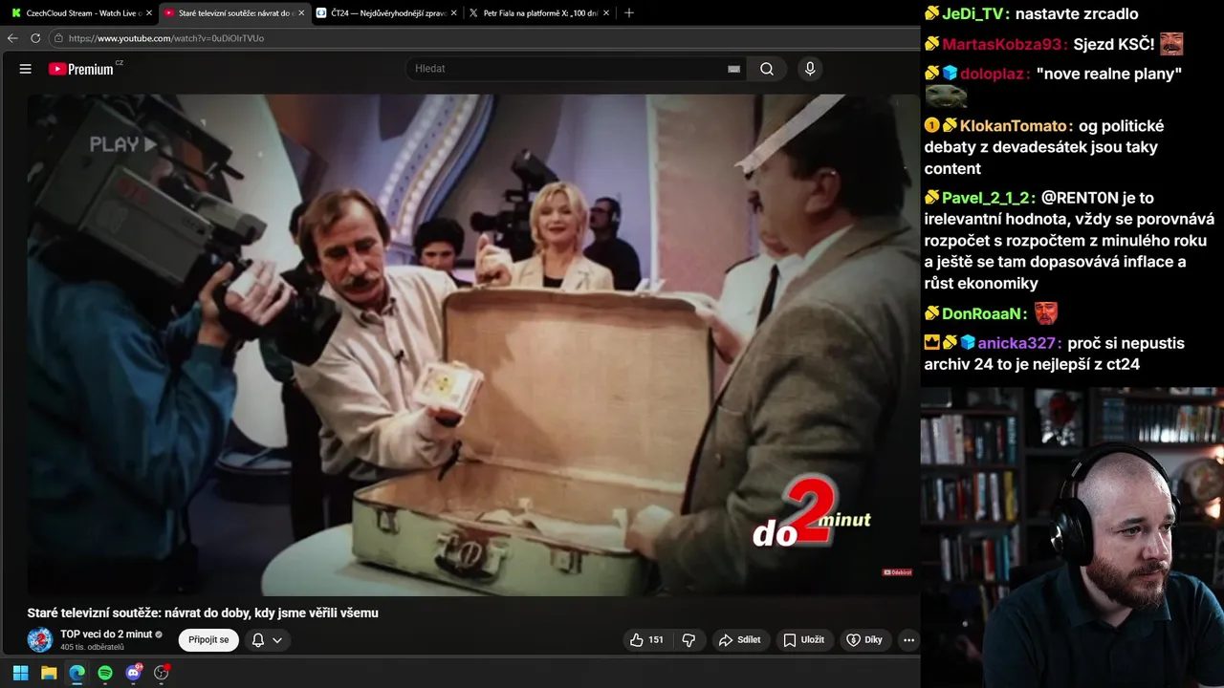The image size is (1224, 688).
Task: Close the CzechCloud Stream tab
Action: tap(148, 13)
